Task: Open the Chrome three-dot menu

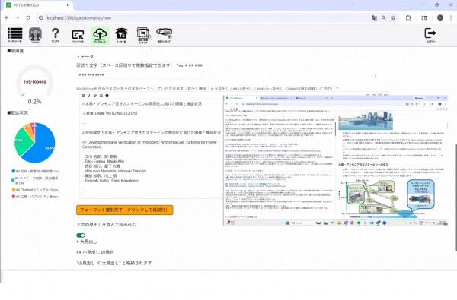Action: pyautogui.click(x=451, y=17)
